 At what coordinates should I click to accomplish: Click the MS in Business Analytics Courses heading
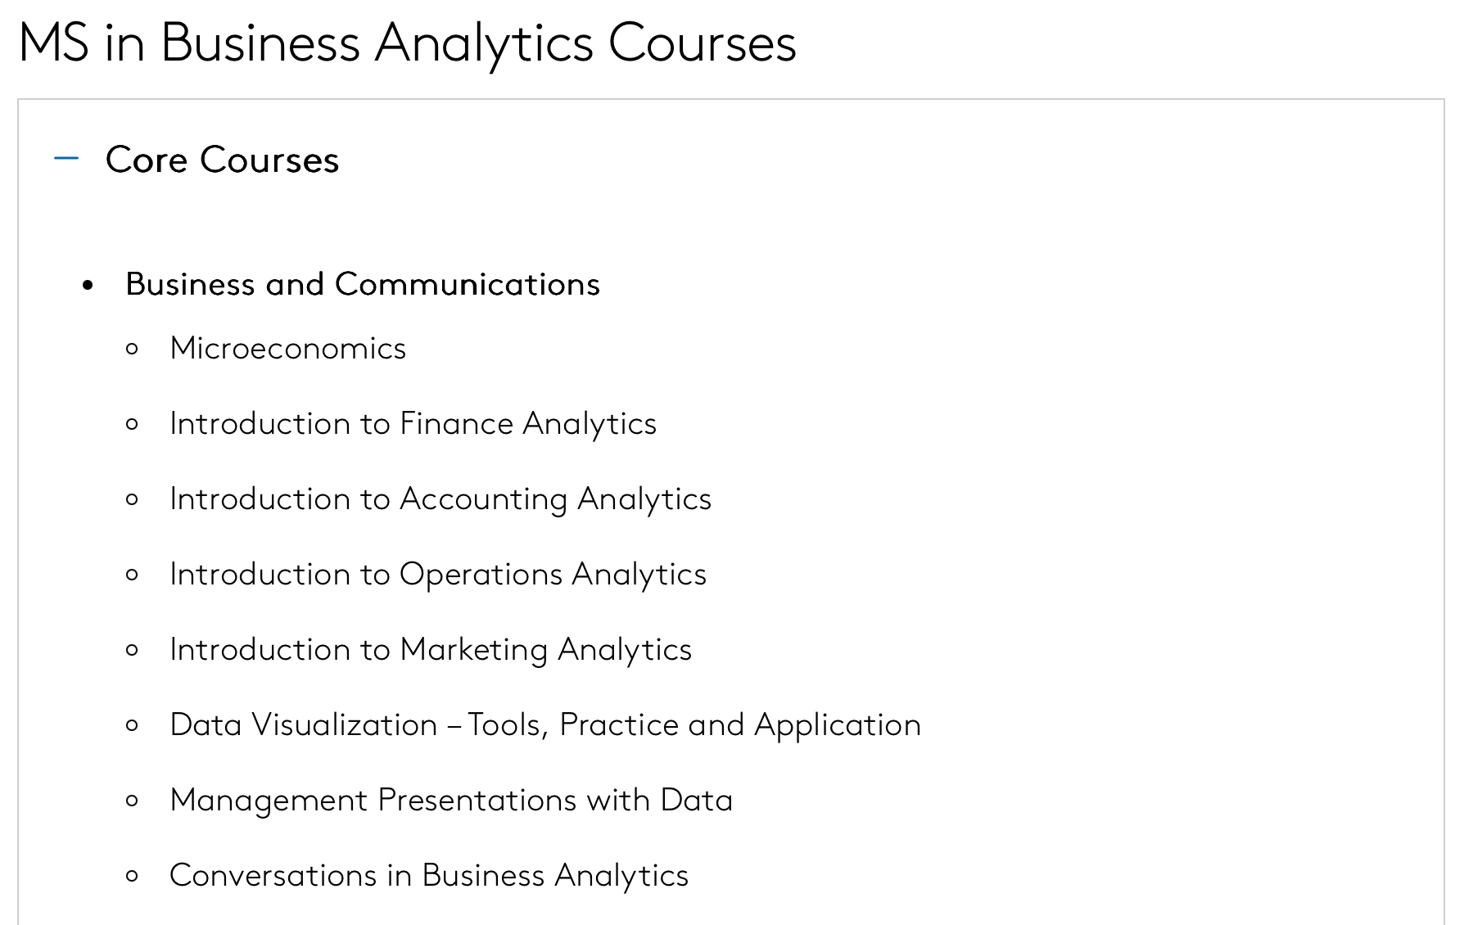pyautogui.click(x=407, y=43)
